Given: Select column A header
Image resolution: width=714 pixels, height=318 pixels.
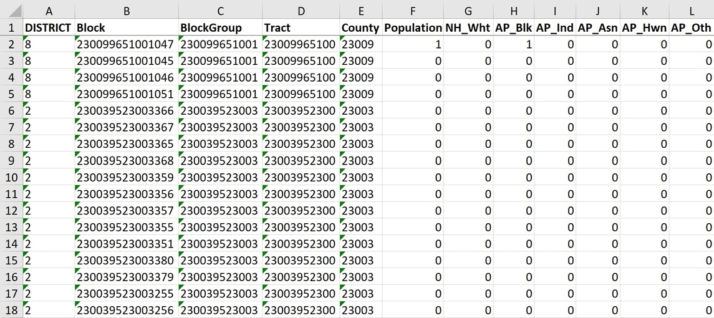Looking at the screenshot, I should click(49, 11).
